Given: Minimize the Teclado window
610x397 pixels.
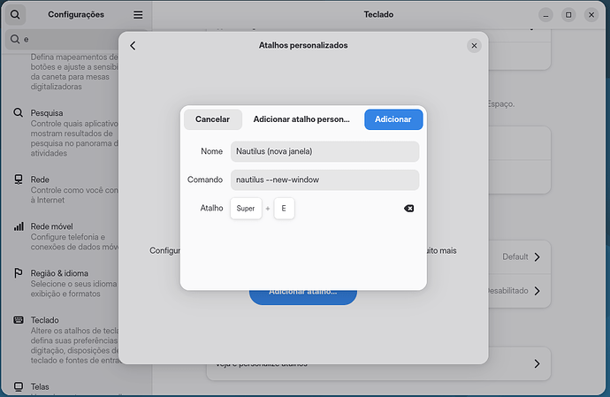Looking at the screenshot, I should tap(545, 15).
